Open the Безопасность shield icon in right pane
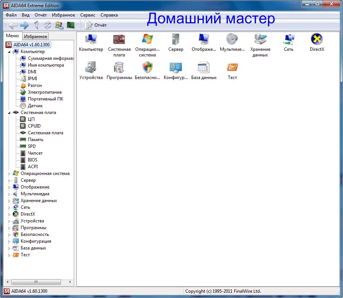This screenshot has width=343, height=298. pyautogui.click(x=147, y=67)
